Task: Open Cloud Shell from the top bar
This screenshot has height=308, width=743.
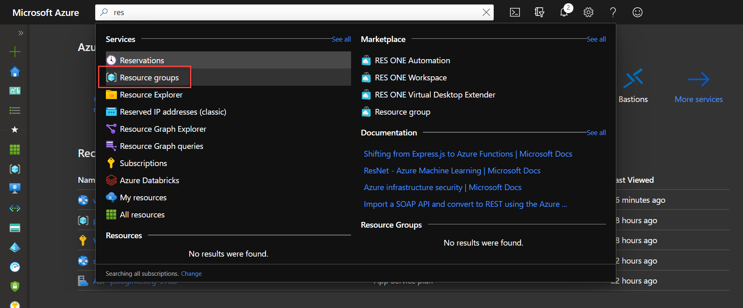Action: tap(515, 12)
